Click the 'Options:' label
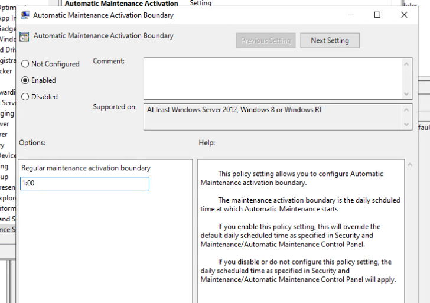 tap(32, 142)
